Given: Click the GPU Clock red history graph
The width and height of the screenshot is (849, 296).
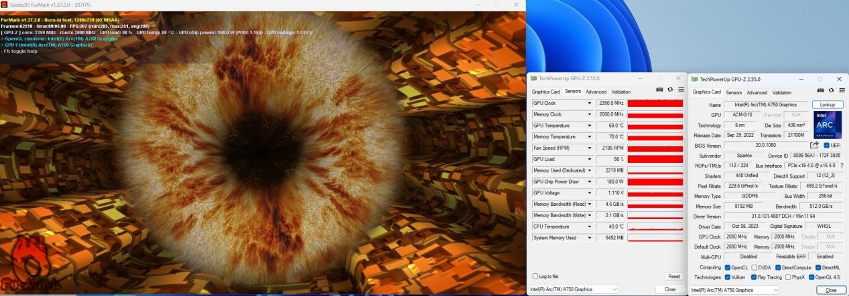Looking at the screenshot, I should click(x=655, y=104).
